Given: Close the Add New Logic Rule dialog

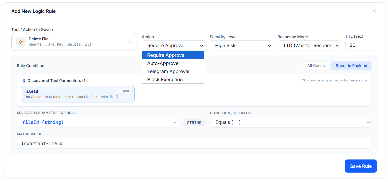Looking at the screenshot, I should pos(374,11).
